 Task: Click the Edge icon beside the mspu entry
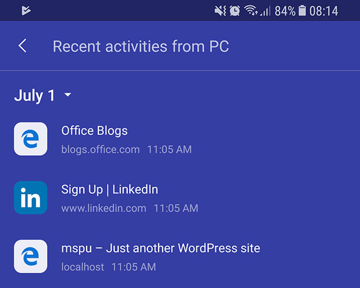[x=30, y=256]
